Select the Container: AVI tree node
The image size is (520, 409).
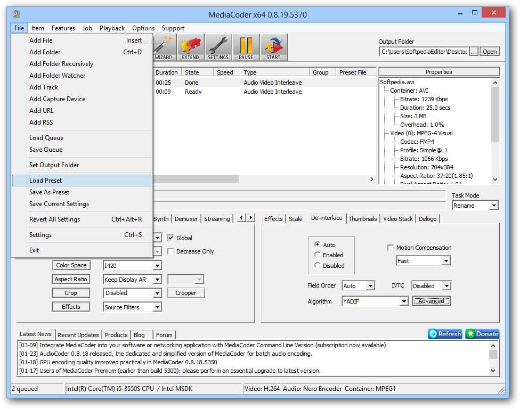pyautogui.click(x=409, y=91)
